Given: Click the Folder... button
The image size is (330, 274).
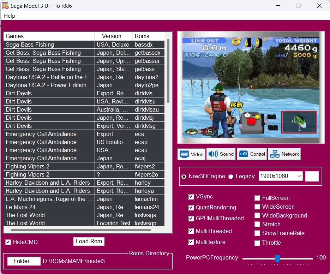Looking at the screenshot, I should click(24, 261).
